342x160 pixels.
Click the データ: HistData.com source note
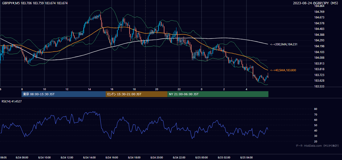317,146
